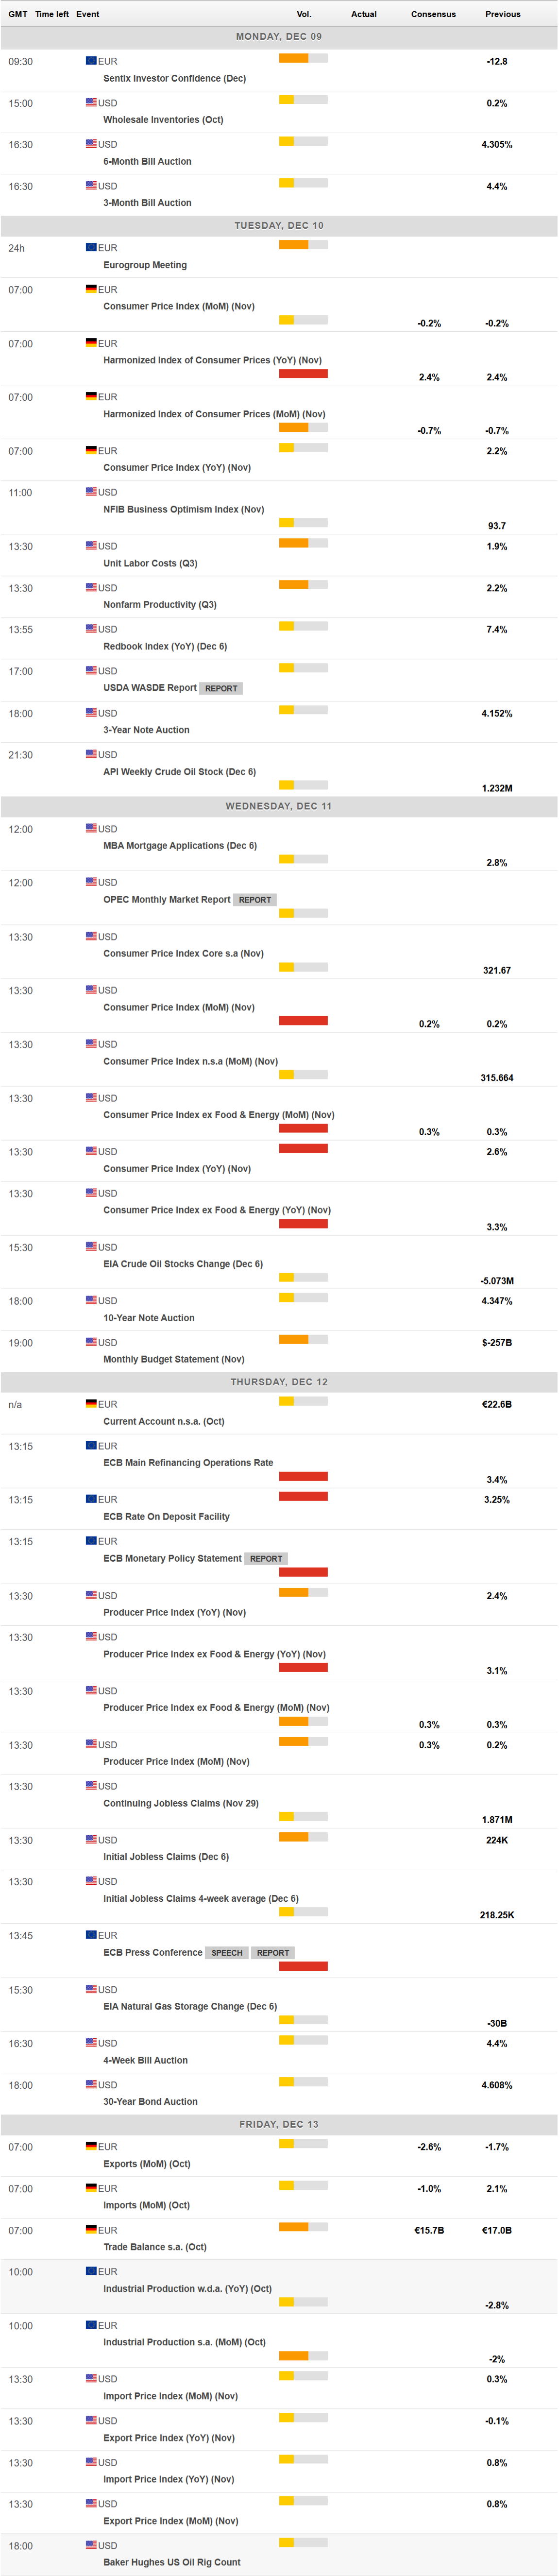Click the US flag beside NFIB Business Optimism Index
Screen dimensions: 559x2576
[x=92, y=492]
